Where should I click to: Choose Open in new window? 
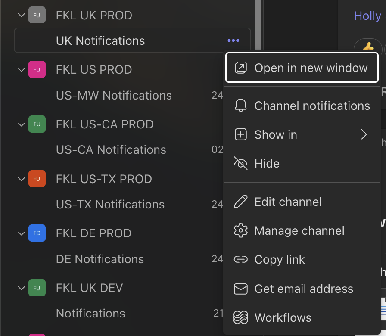click(x=302, y=68)
